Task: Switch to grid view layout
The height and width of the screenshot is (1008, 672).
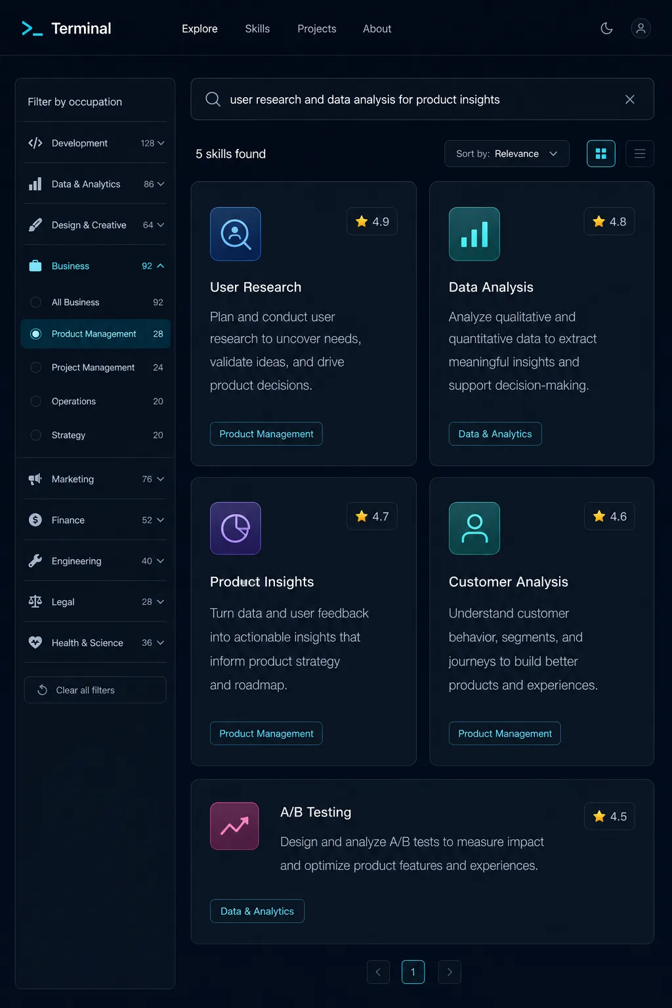Action: 600,154
